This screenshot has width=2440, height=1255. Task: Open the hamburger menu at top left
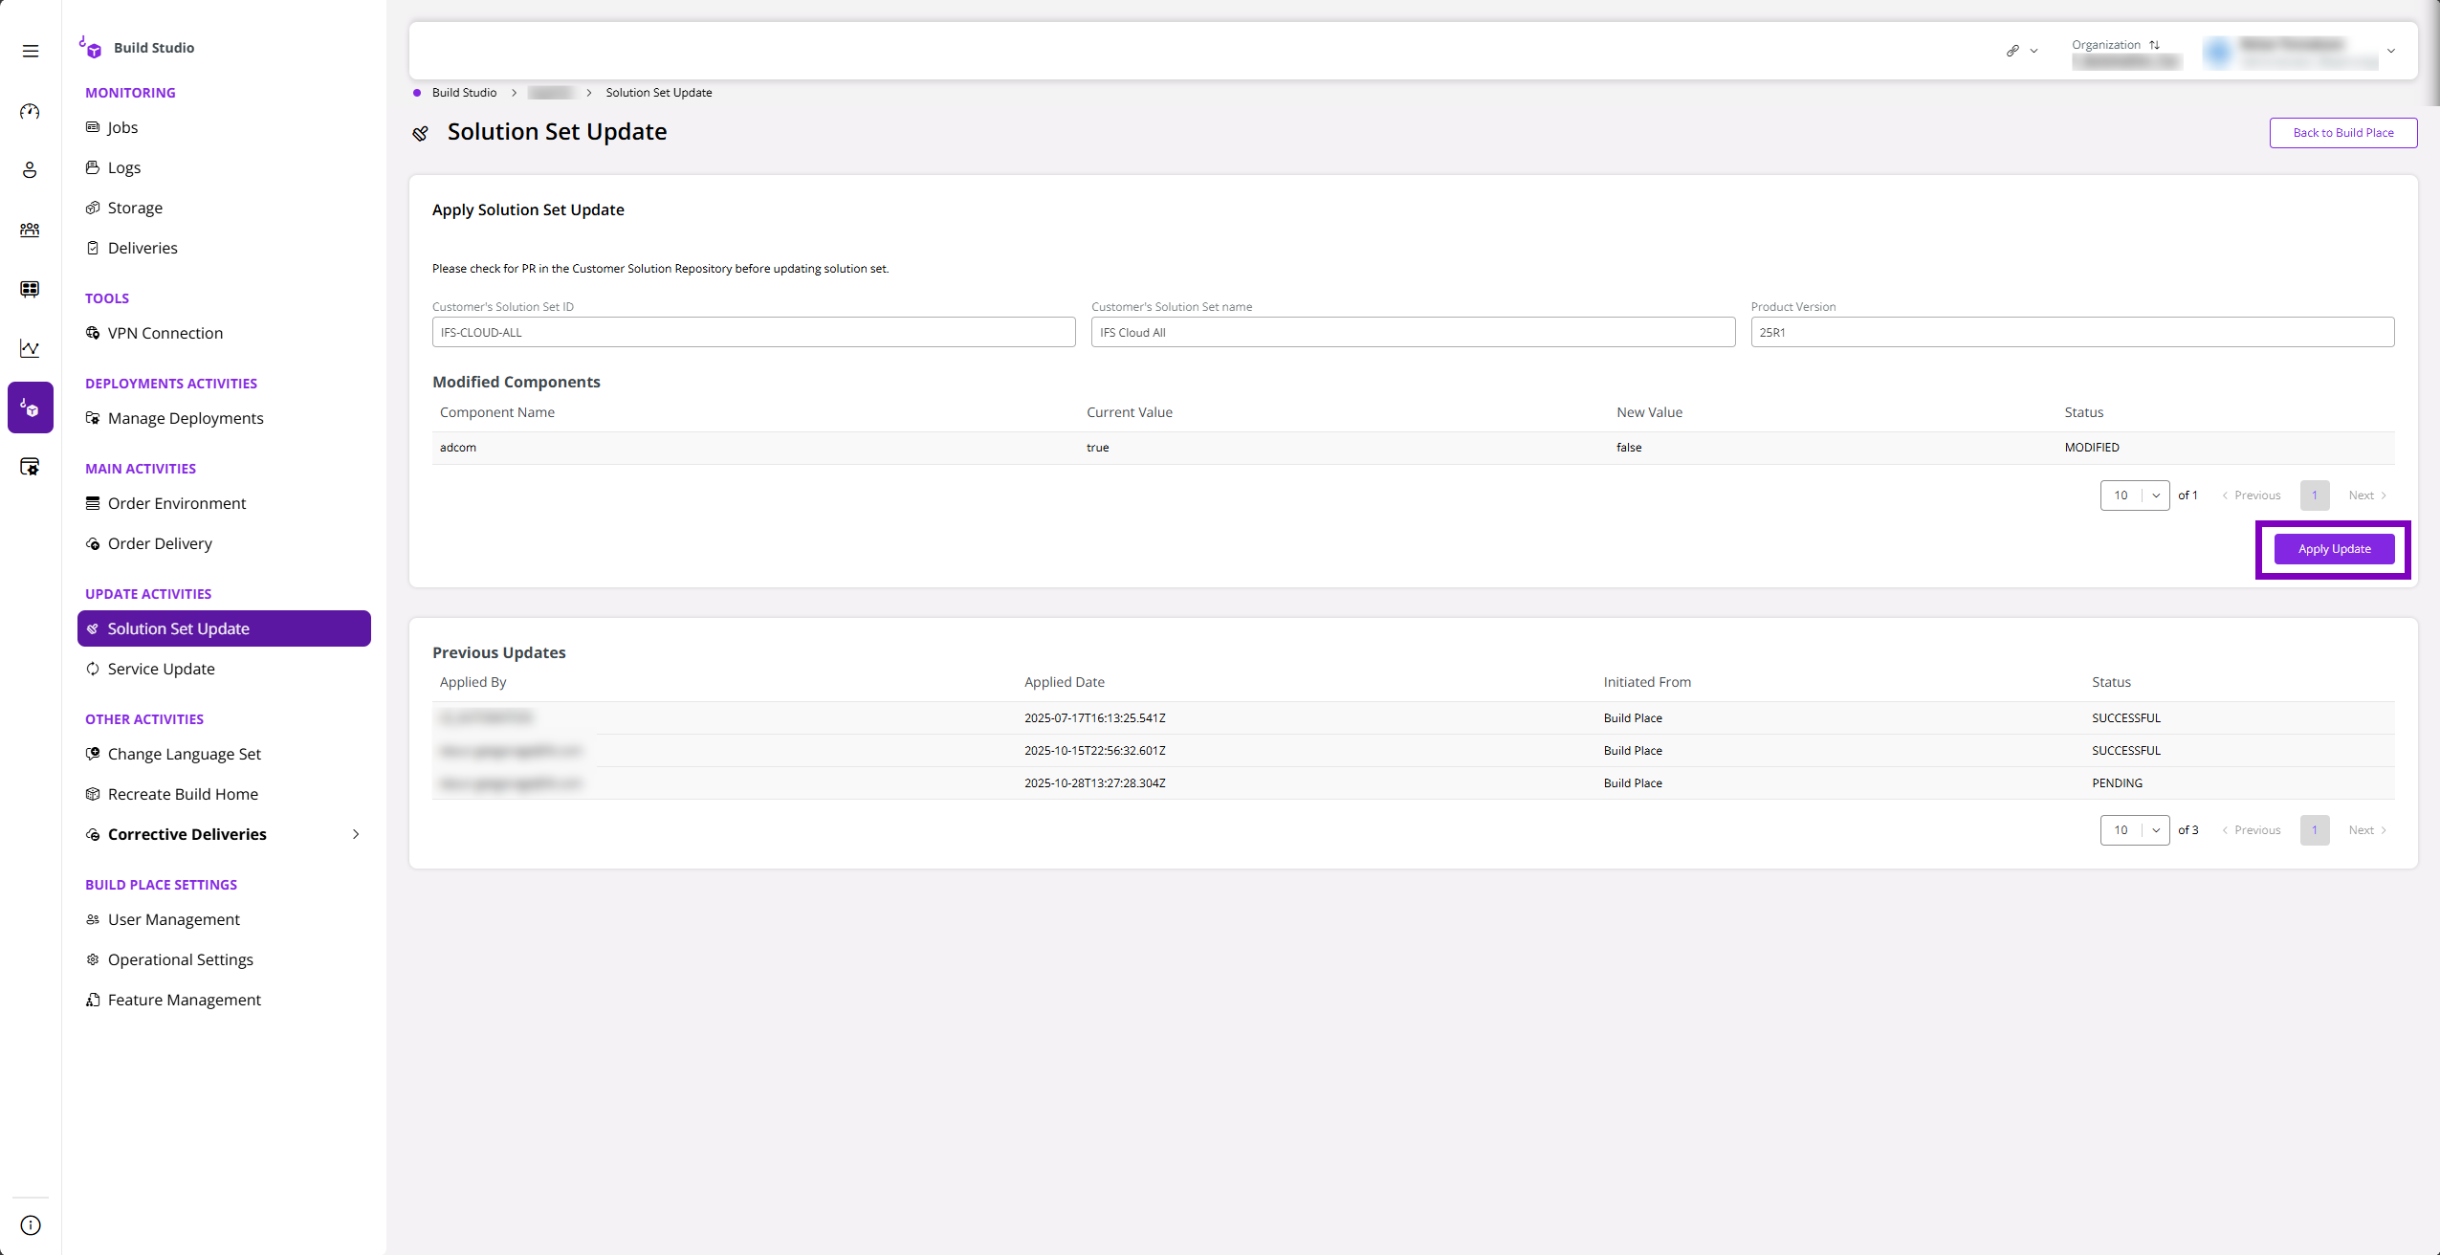pyautogui.click(x=30, y=49)
